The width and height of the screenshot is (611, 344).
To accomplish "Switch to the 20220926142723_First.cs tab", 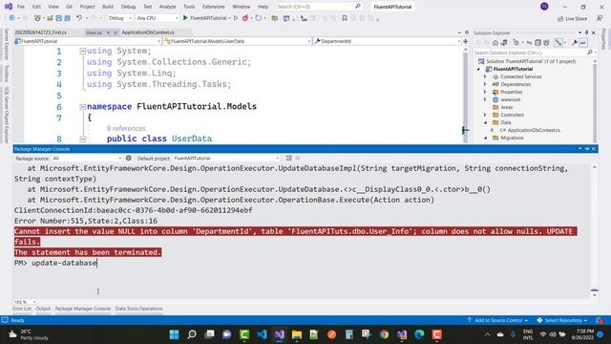I will pos(40,32).
